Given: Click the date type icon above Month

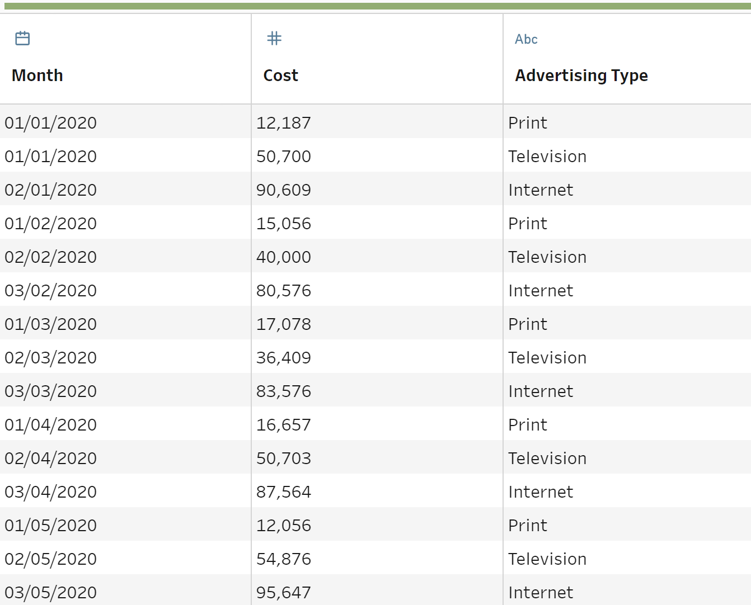Looking at the screenshot, I should click(x=22, y=39).
